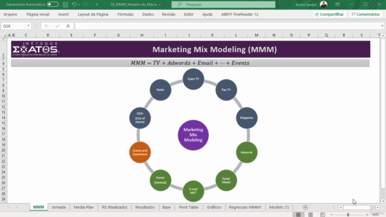Open the Exibir ribbon tab

pos(189,14)
